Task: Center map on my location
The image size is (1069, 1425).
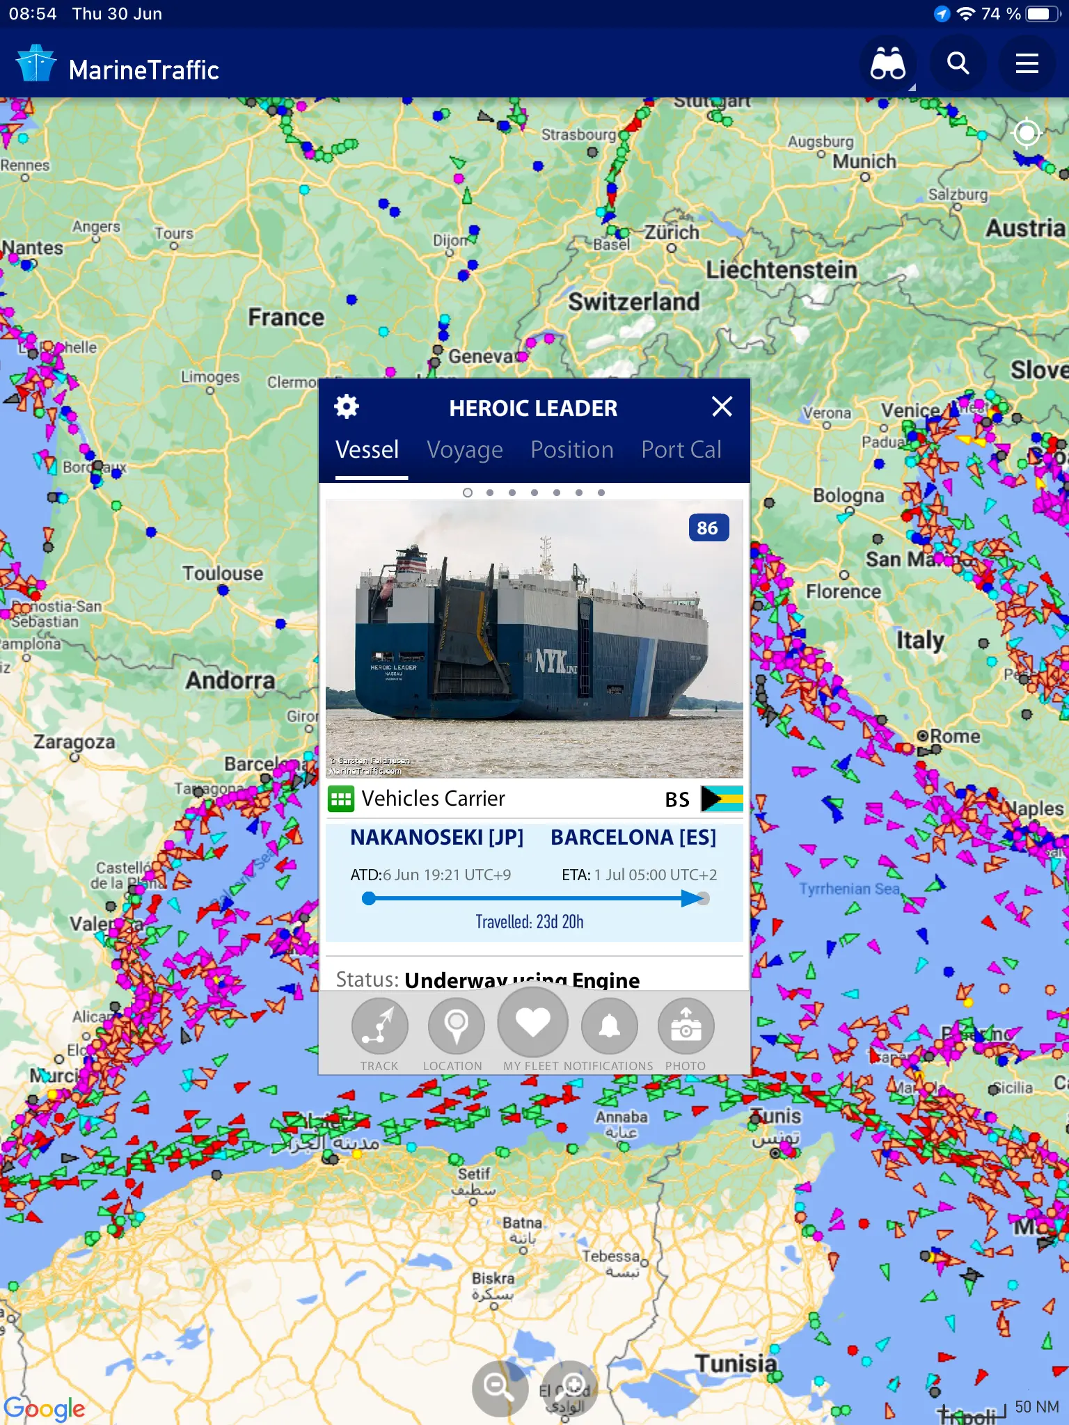Action: tap(1027, 133)
